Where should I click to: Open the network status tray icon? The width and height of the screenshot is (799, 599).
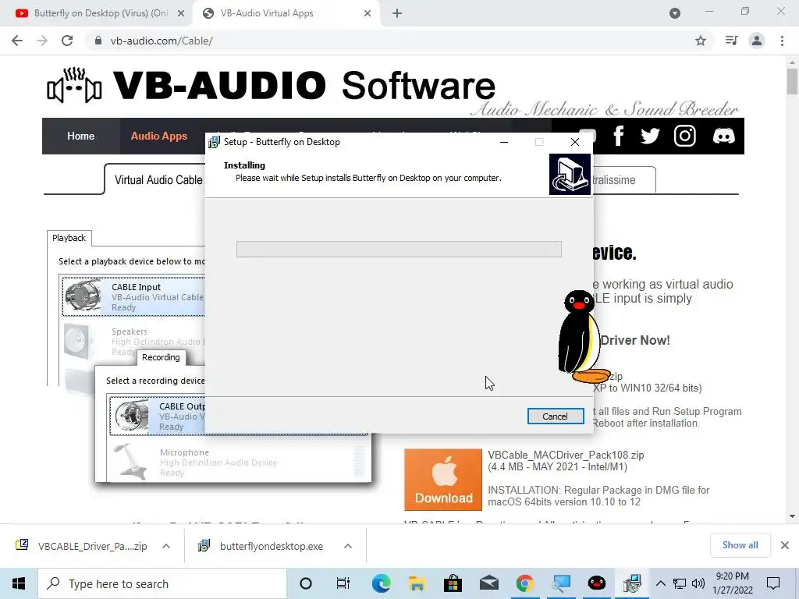[x=680, y=583]
